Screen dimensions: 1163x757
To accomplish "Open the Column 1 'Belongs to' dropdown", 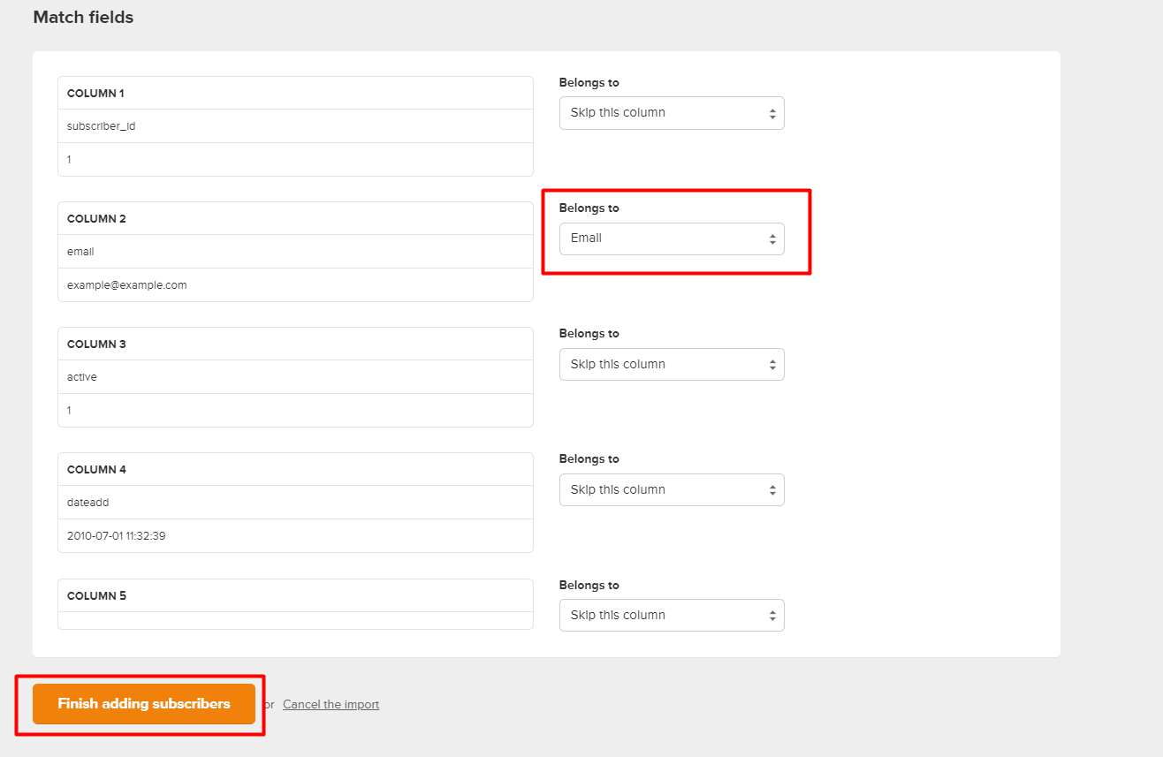I will [671, 113].
